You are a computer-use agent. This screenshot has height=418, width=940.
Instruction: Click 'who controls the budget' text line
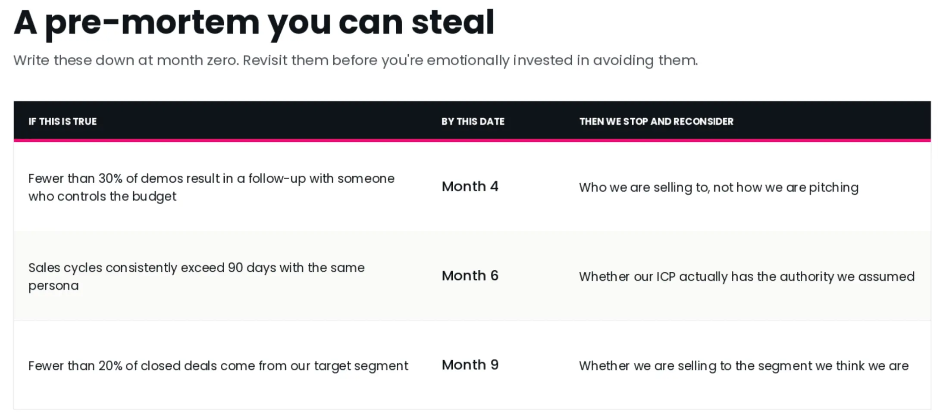[102, 197]
